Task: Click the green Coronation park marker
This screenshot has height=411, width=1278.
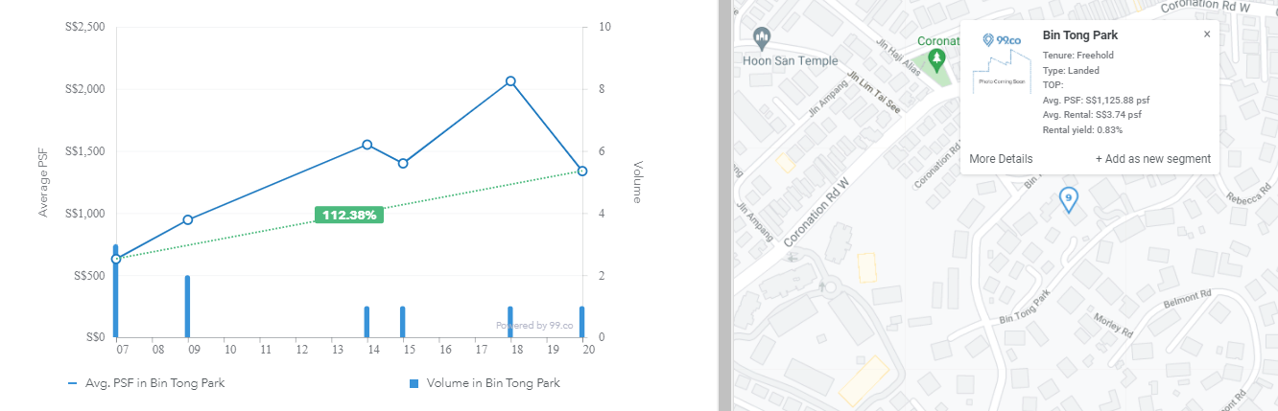Action: click(937, 60)
